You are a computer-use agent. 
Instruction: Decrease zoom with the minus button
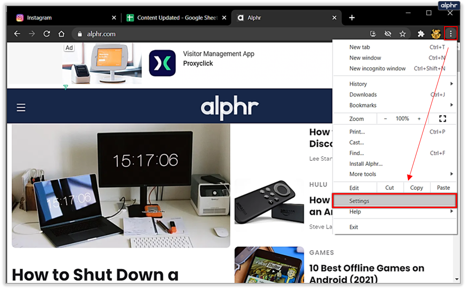click(x=385, y=119)
